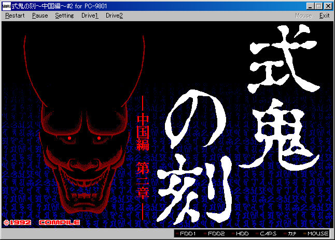Screen dimensions: 335x240
Task: Click the HDD status indicator
Action: [241, 234]
